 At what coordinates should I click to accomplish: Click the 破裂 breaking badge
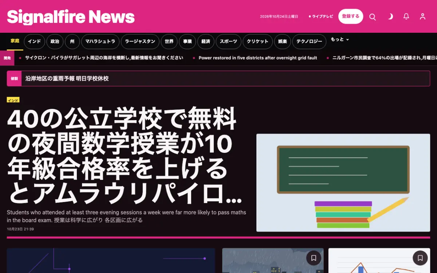14,78
